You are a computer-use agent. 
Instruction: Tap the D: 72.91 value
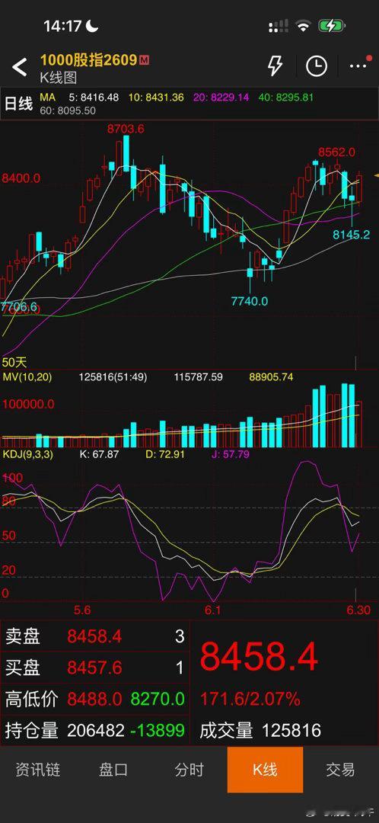click(164, 454)
